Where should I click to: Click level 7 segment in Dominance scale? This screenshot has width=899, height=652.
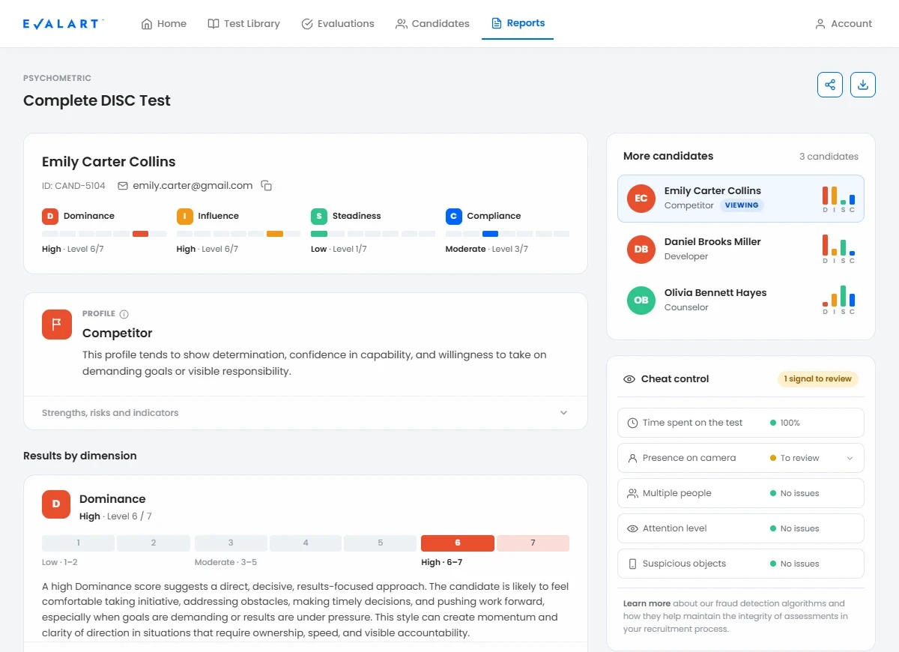[x=533, y=543]
